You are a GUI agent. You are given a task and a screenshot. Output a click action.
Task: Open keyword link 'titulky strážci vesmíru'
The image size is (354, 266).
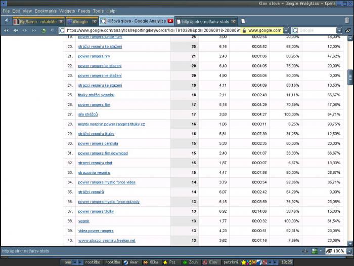[x=96, y=95]
